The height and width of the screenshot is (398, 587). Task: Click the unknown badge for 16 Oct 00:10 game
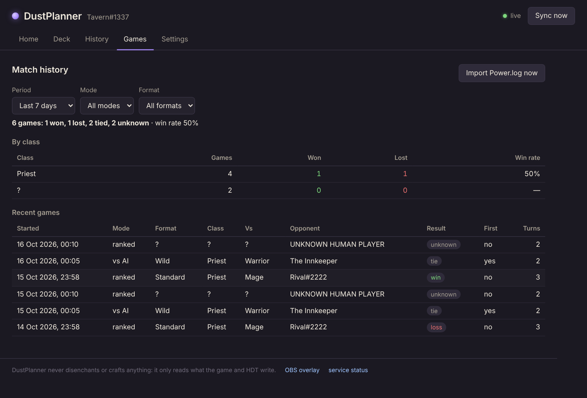[x=443, y=245]
